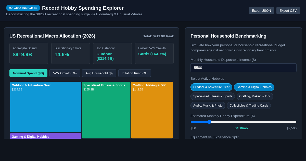
Task: Click the Top Category Outdoor card
Action: tap(112, 53)
